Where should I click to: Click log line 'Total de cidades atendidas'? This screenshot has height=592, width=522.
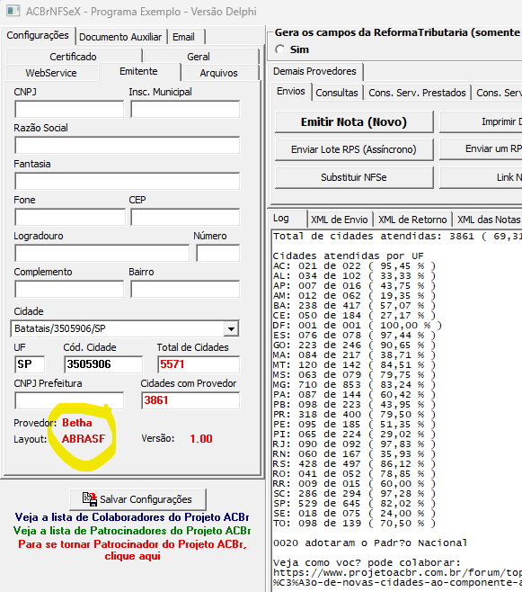pos(397,237)
